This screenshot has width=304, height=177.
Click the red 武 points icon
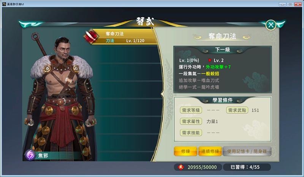[181, 167]
